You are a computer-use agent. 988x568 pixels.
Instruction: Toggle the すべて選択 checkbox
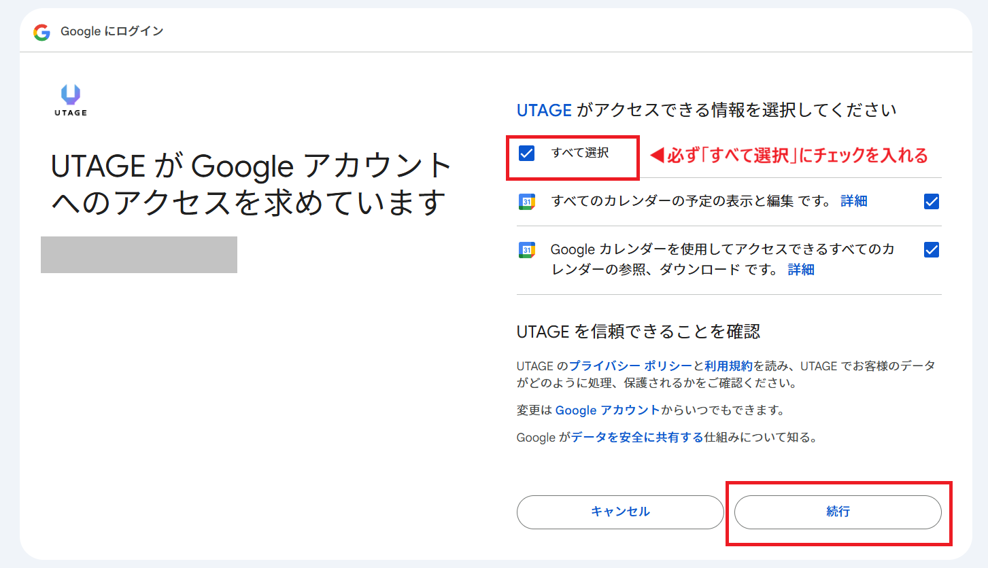527,154
